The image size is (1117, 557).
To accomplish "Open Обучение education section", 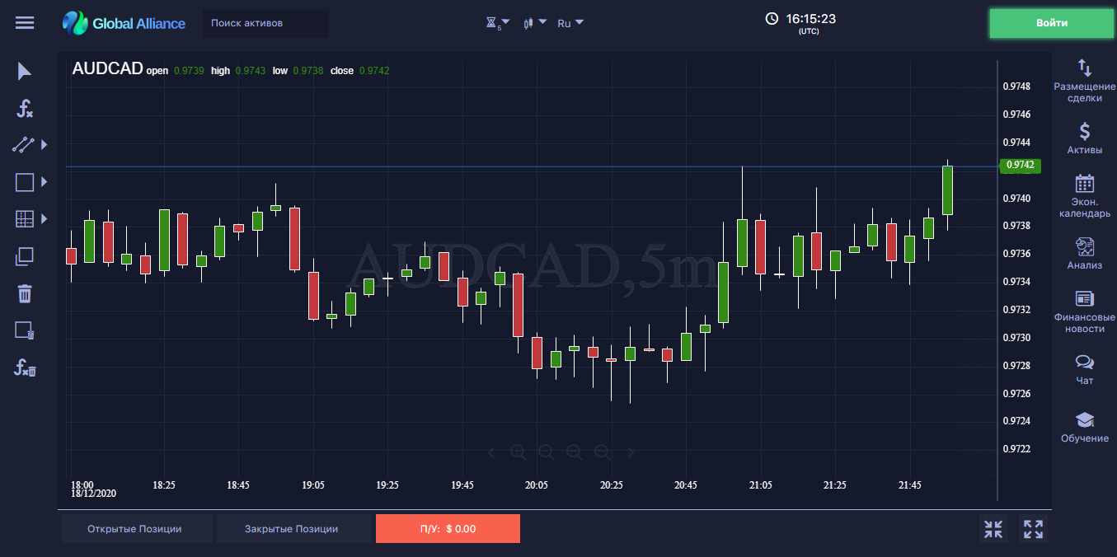I will [1084, 427].
